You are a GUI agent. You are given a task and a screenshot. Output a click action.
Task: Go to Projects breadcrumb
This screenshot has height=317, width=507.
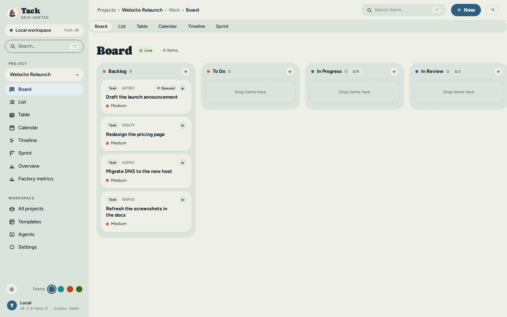(x=106, y=10)
